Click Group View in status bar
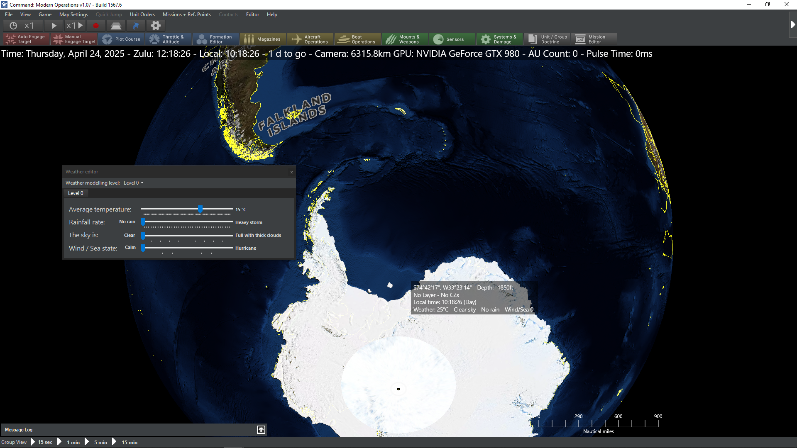This screenshot has width=797, height=448. [14, 442]
